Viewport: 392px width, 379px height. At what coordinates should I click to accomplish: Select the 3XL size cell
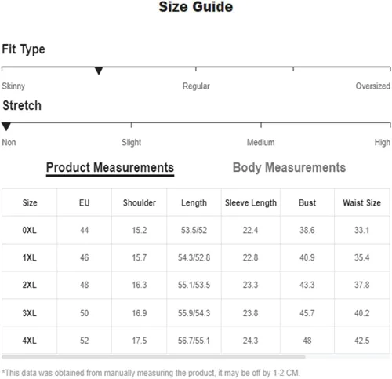pos(29,313)
